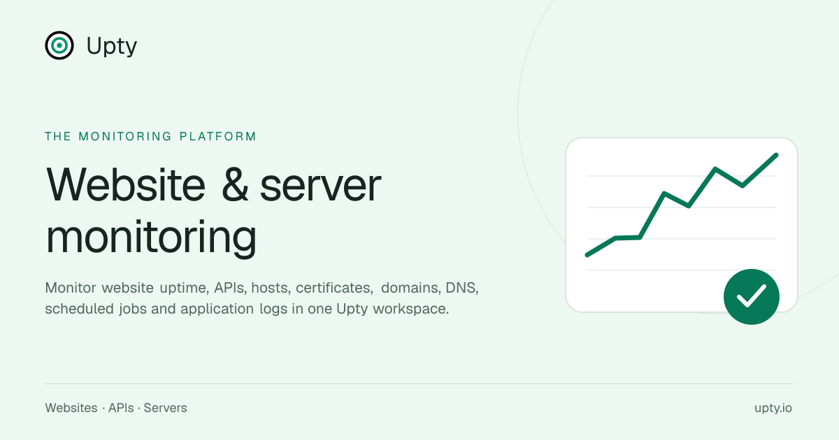The image size is (839, 440).
Task: Click the Upty target logo icon
Action: (59, 45)
